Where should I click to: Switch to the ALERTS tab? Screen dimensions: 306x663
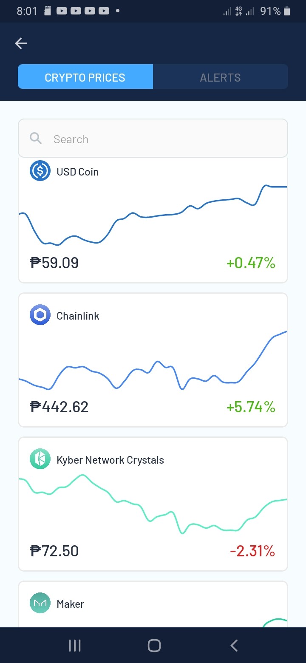coord(220,77)
